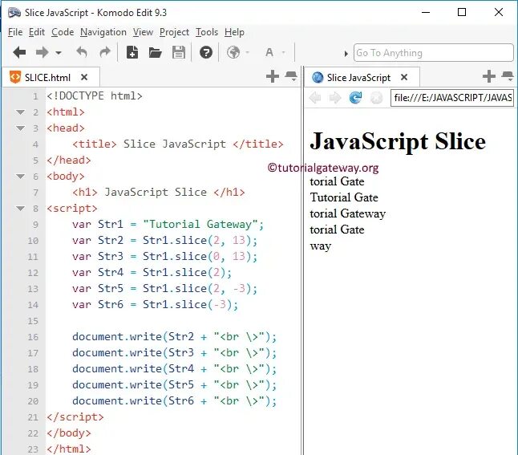518x455 pixels.
Task: Add new tab in preview pane
Action: click(x=489, y=76)
